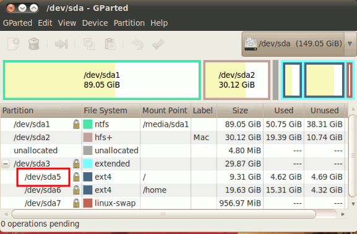Click the New partition toolbar icon
Screen dimensions: 357x234
tap(14, 44)
